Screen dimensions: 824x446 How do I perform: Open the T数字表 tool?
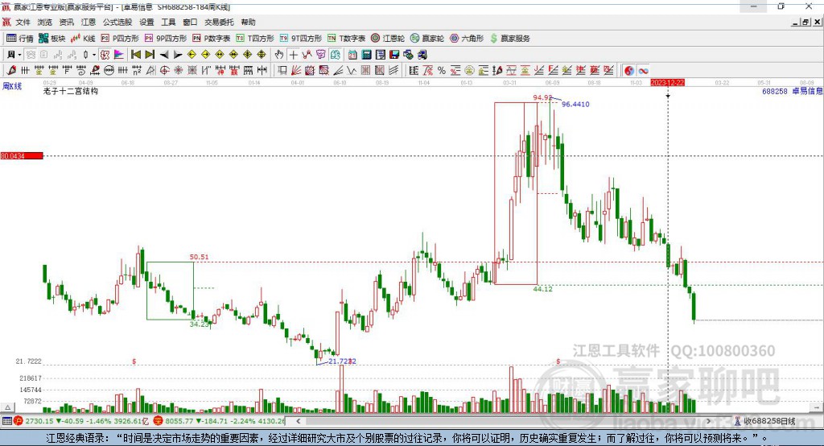click(346, 39)
